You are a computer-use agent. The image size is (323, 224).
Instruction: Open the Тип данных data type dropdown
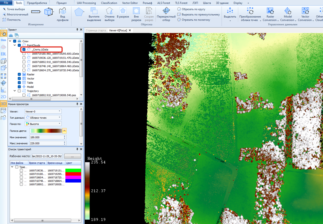pos(43,118)
